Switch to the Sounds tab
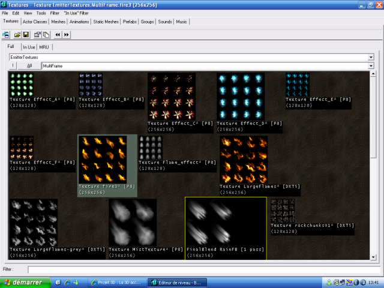 pos(165,22)
